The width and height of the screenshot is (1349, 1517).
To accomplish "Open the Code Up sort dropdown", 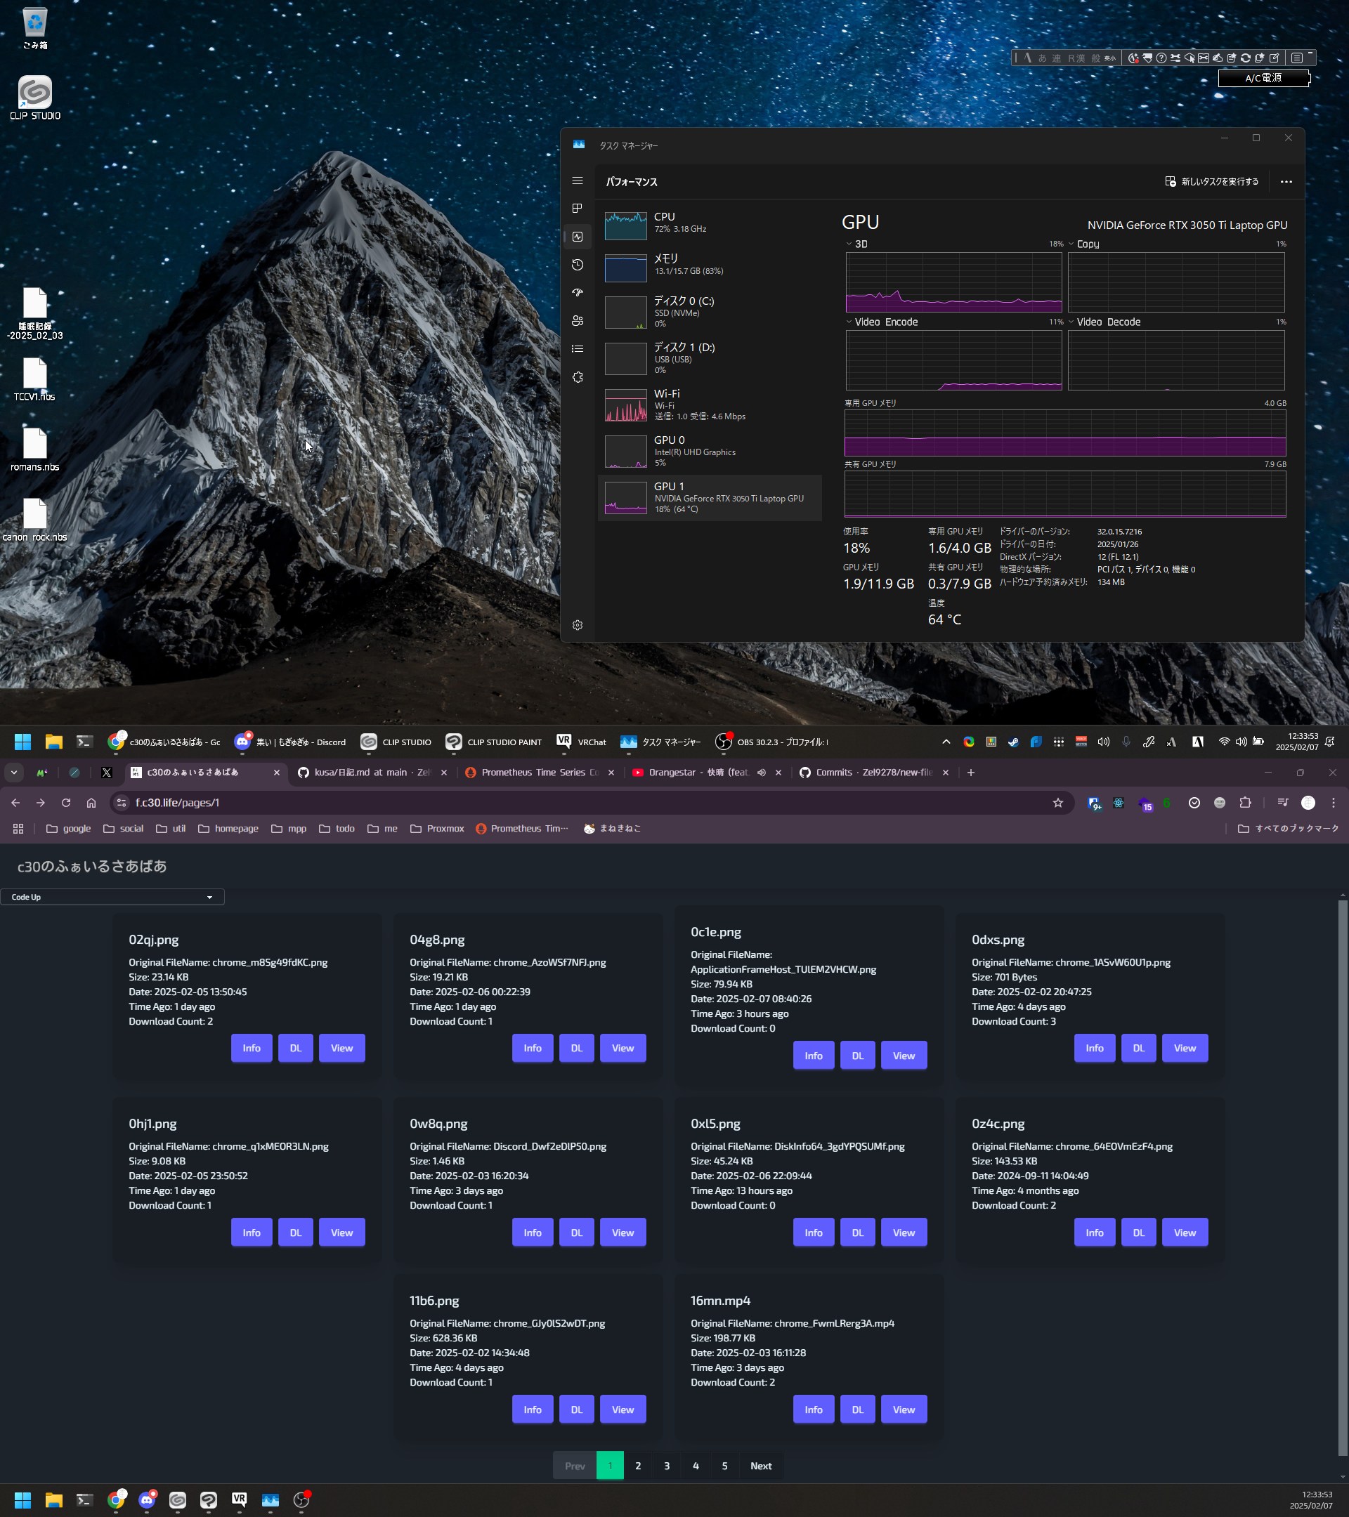I will (112, 897).
